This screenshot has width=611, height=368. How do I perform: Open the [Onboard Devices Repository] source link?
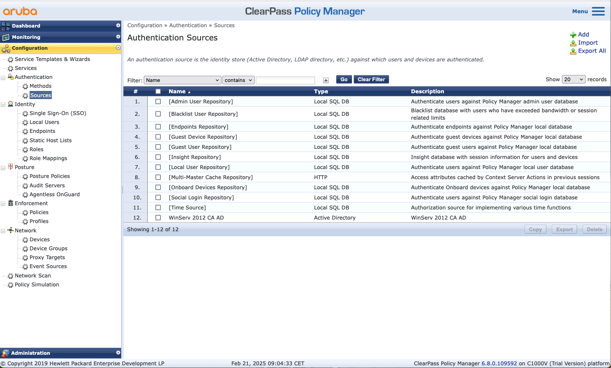pyautogui.click(x=208, y=187)
